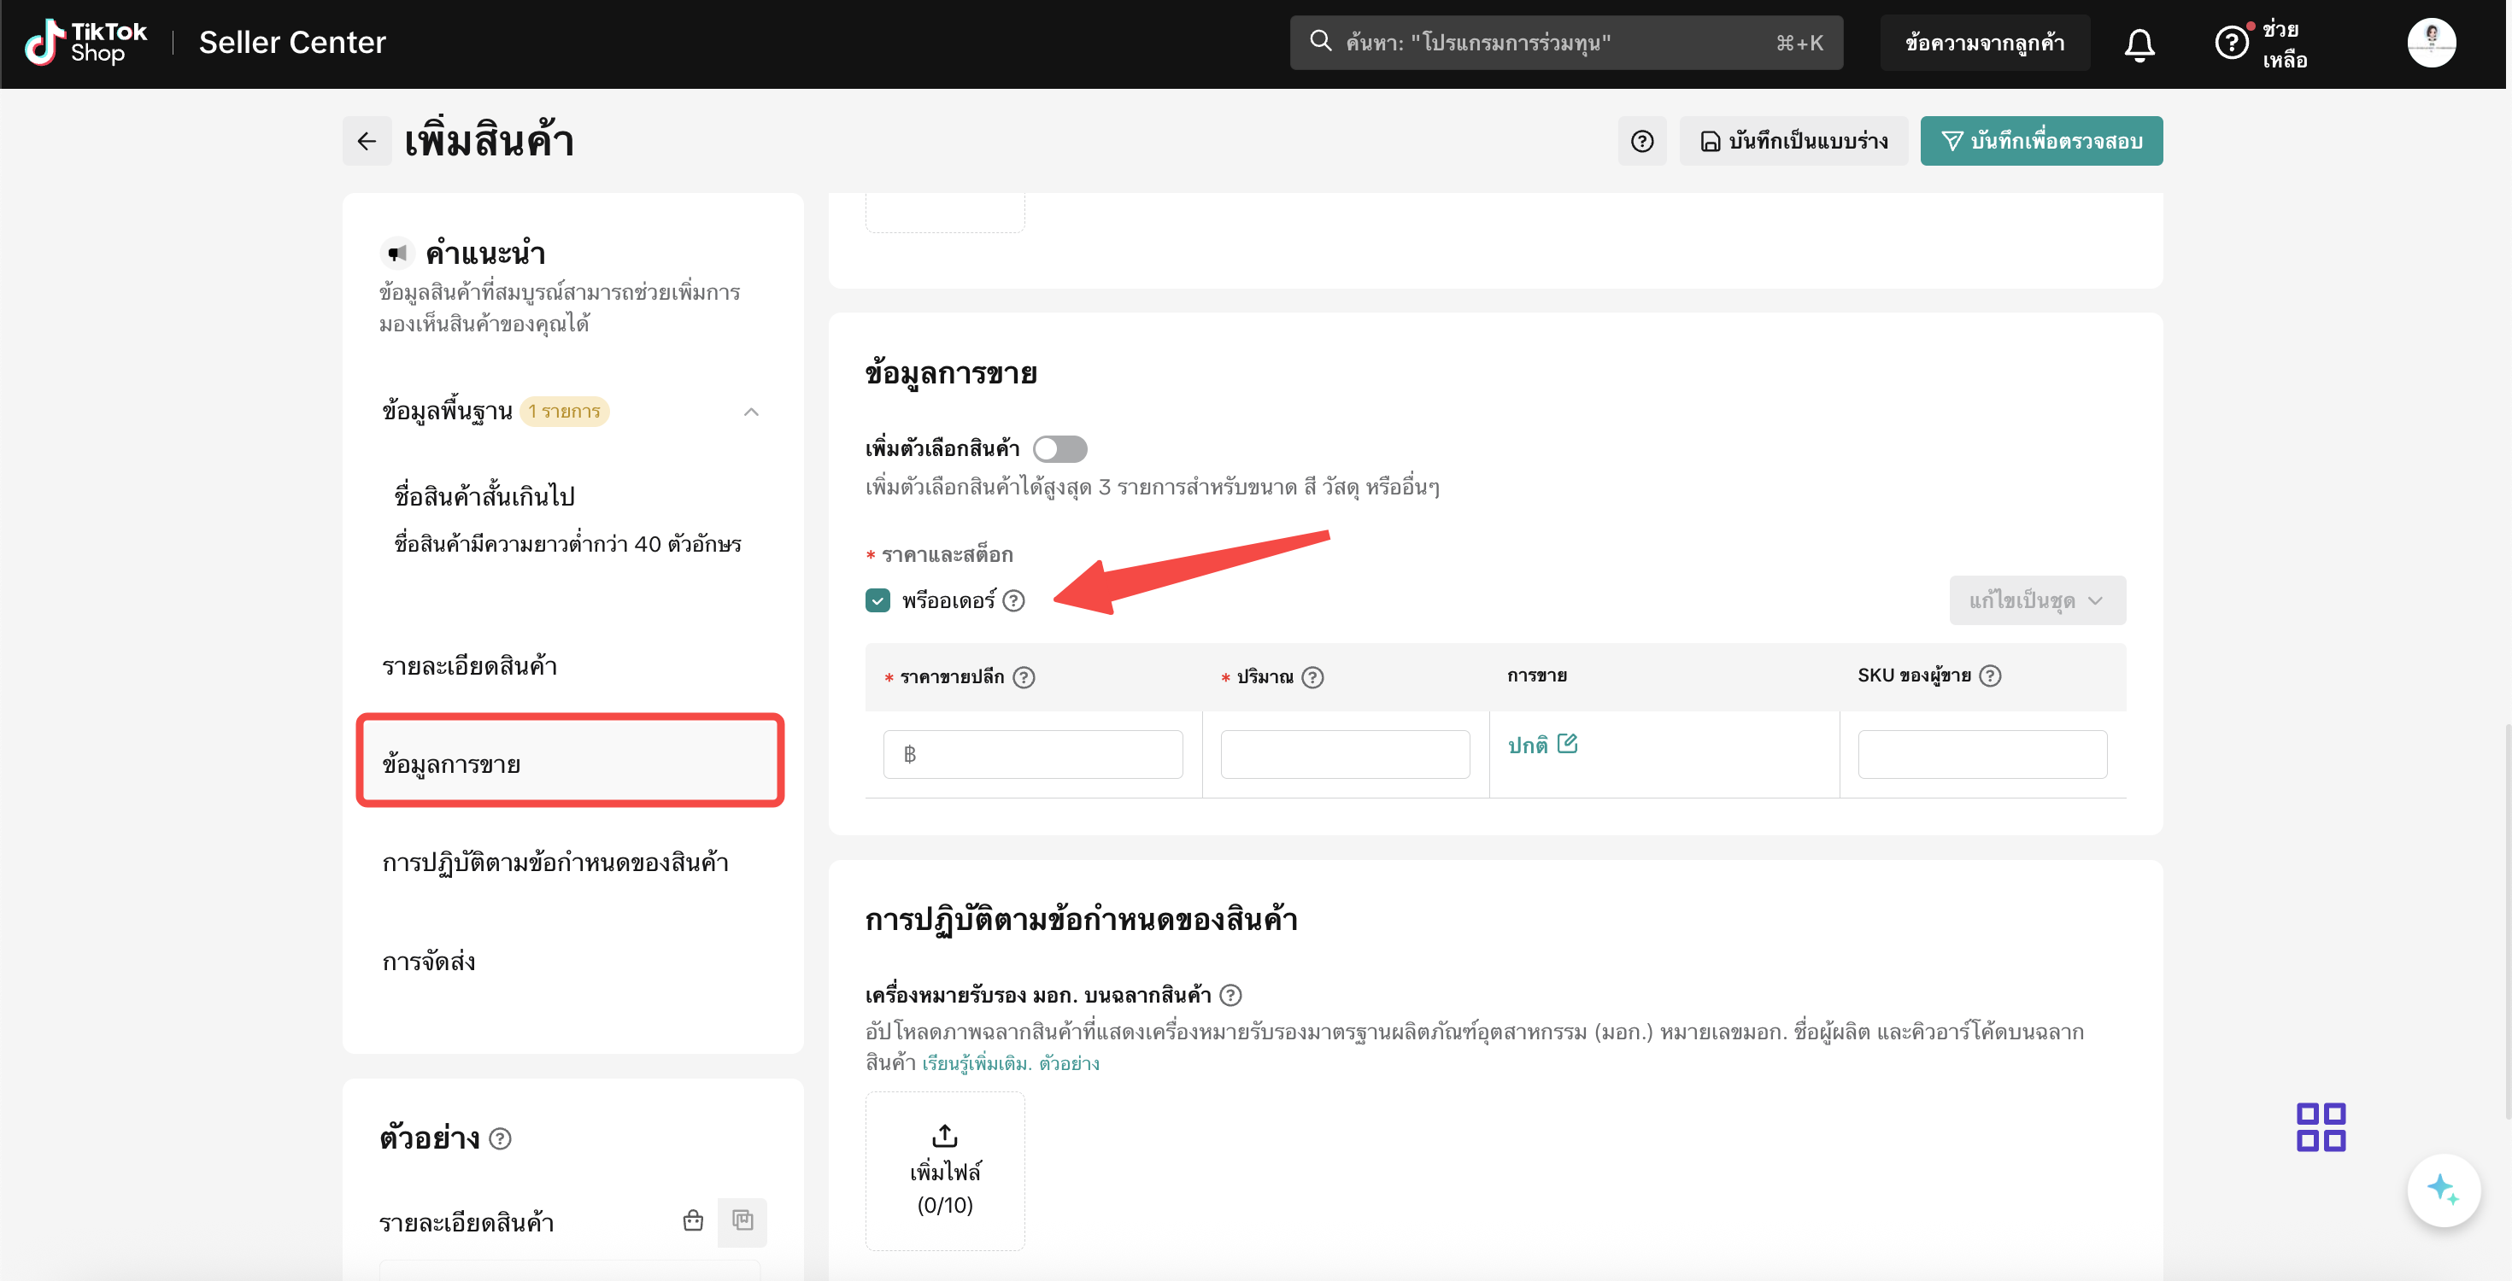Select the copy-style preview icon in ตัวอย่าง
Image resolution: width=2512 pixels, height=1281 pixels.
click(x=742, y=1220)
